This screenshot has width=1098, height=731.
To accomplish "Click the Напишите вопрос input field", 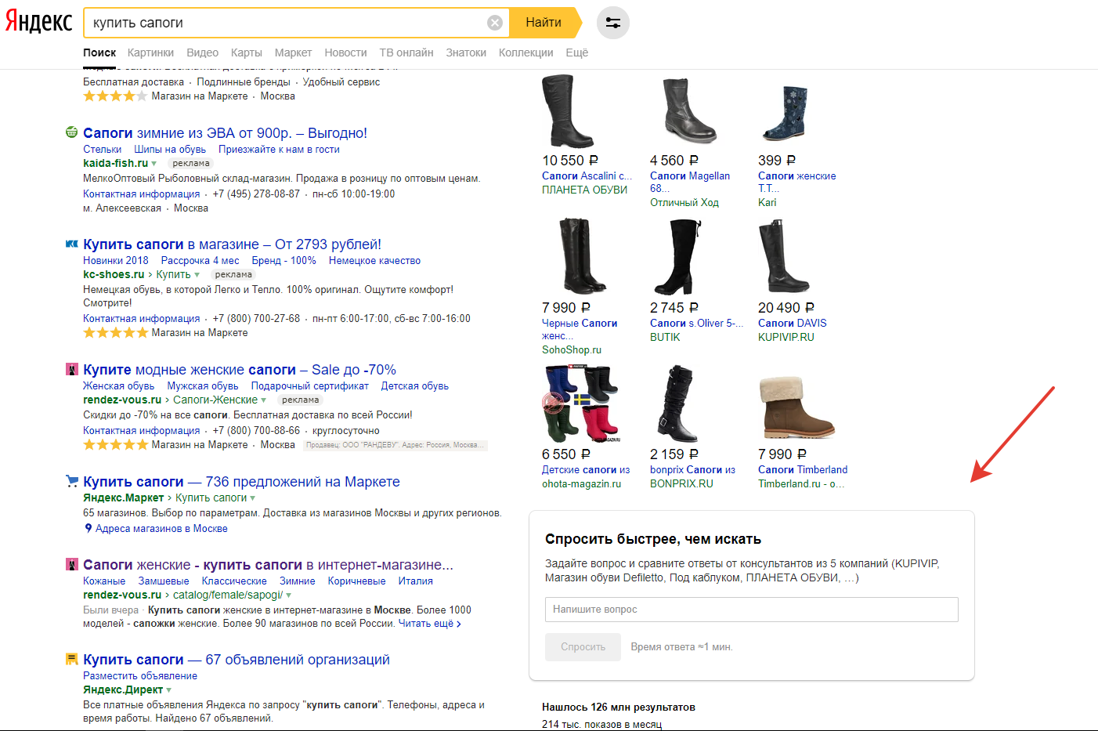I will coord(751,610).
